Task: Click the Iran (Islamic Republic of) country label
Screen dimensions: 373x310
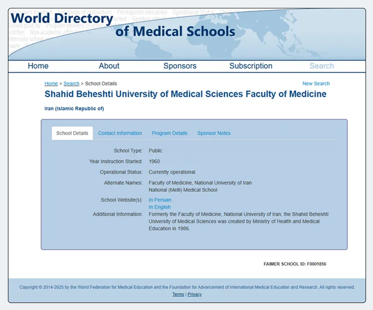Action: click(74, 109)
